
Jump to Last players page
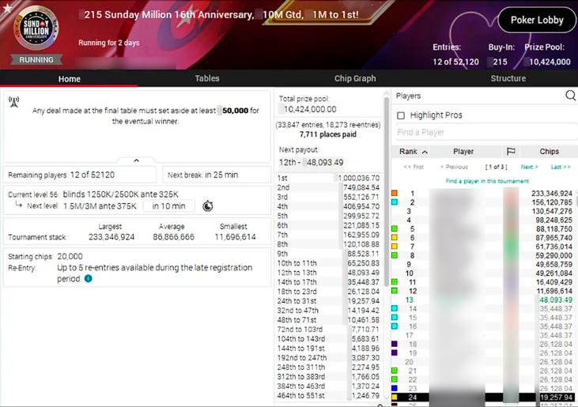(x=561, y=167)
